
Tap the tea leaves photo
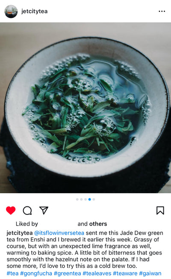click(85, 108)
